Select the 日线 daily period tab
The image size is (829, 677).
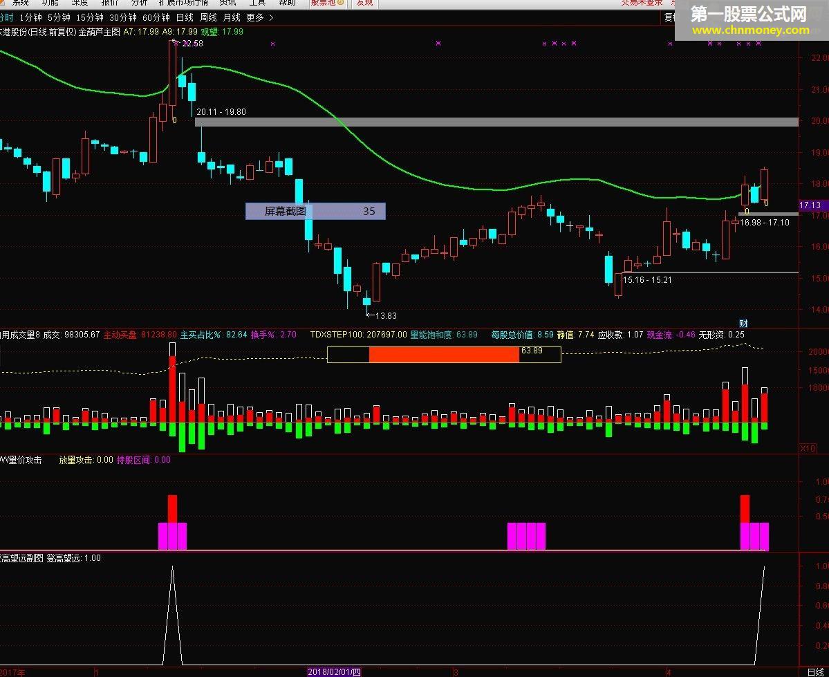point(185,17)
